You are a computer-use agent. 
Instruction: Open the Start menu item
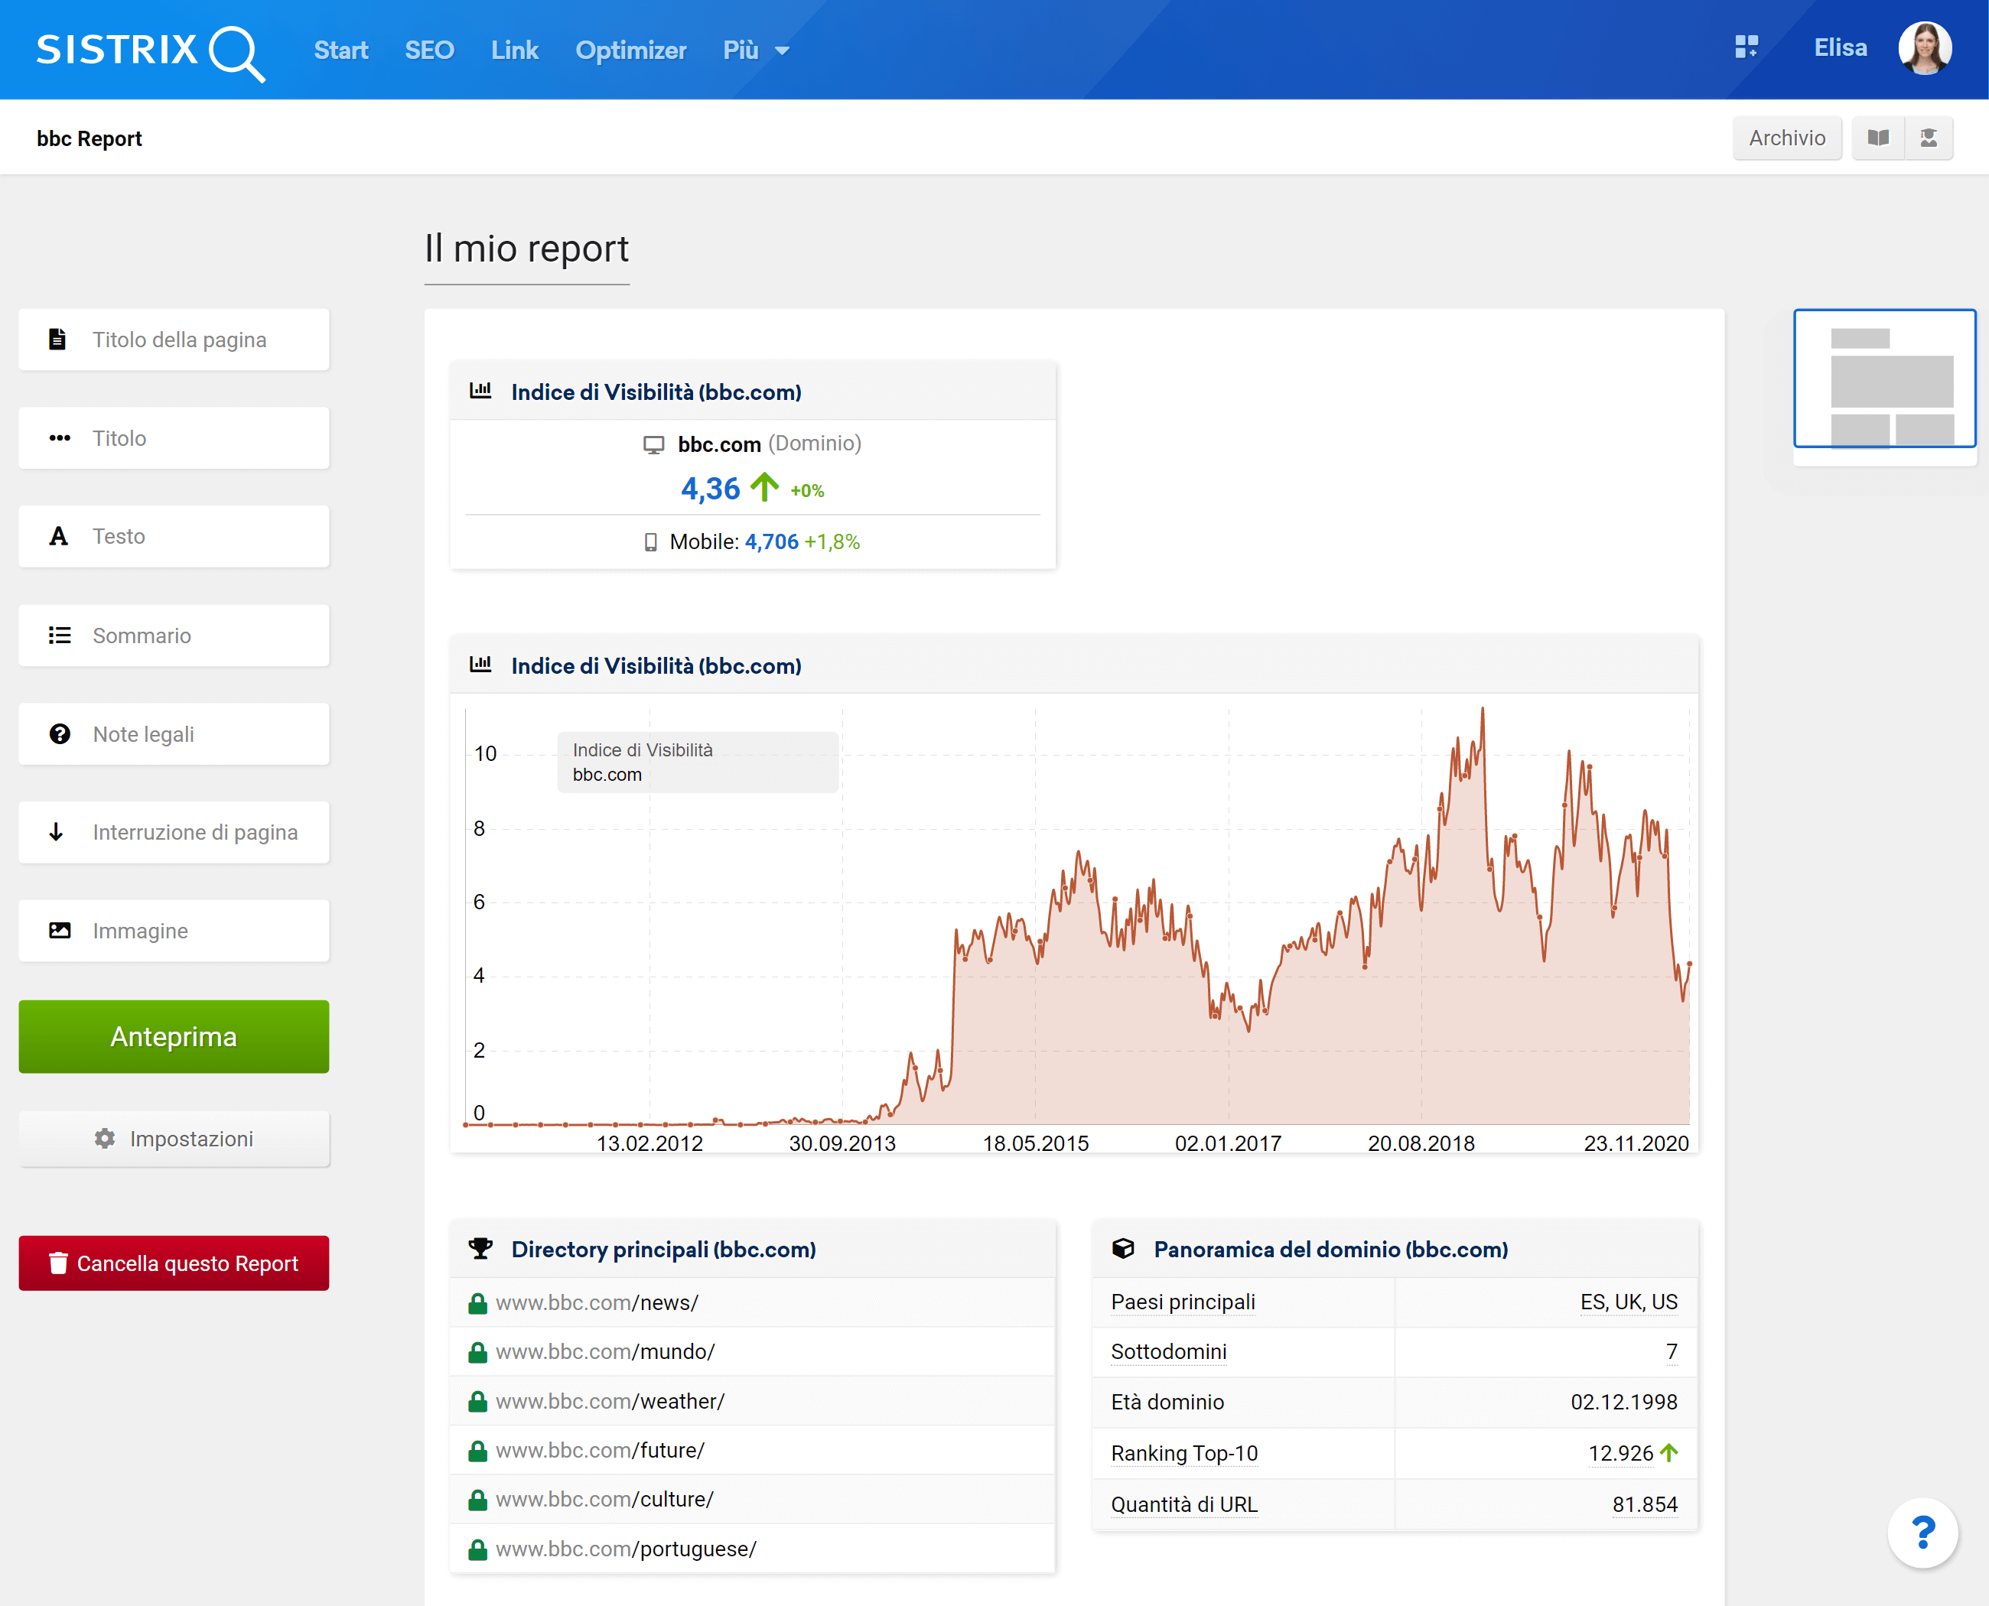click(x=340, y=50)
